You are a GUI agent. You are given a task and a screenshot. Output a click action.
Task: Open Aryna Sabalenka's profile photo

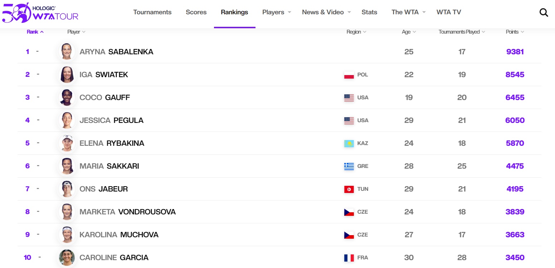pos(67,51)
